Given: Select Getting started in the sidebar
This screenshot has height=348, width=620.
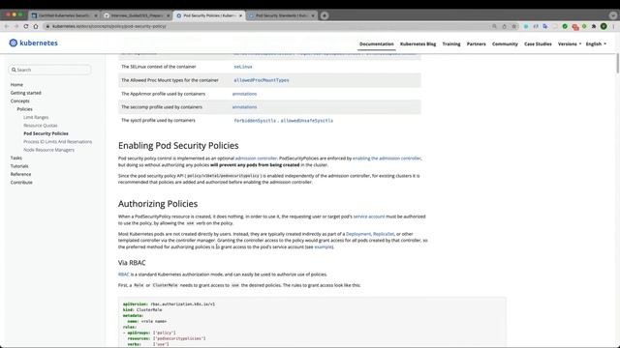Looking at the screenshot, I should point(26,93).
